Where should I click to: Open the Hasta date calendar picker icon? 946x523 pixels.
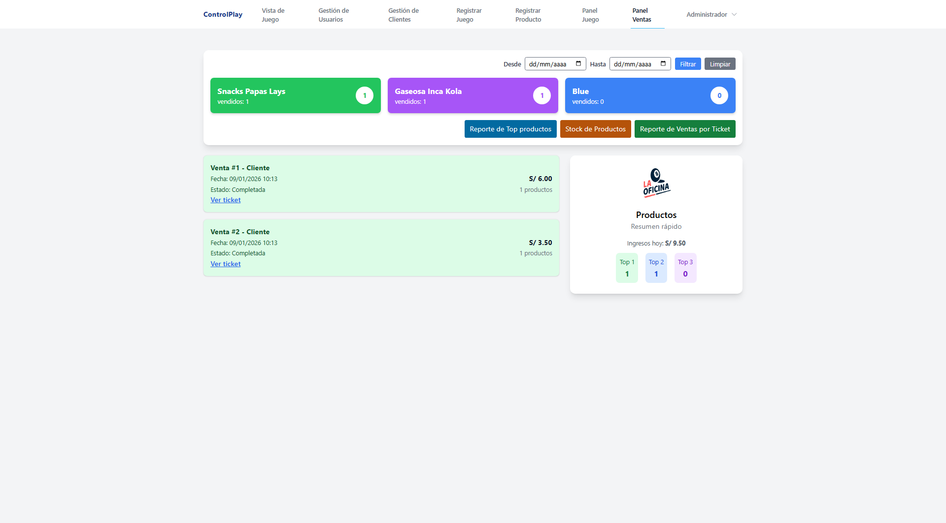click(663, 64)
